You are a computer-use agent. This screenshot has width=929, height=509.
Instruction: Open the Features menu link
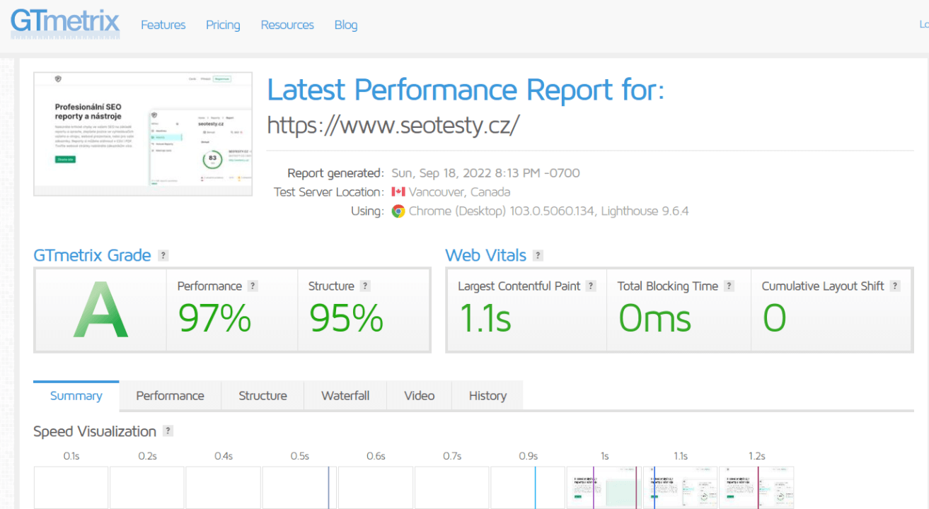163,25
